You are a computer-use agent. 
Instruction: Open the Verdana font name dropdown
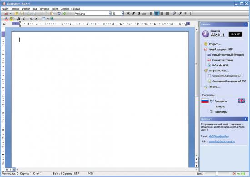110,14
